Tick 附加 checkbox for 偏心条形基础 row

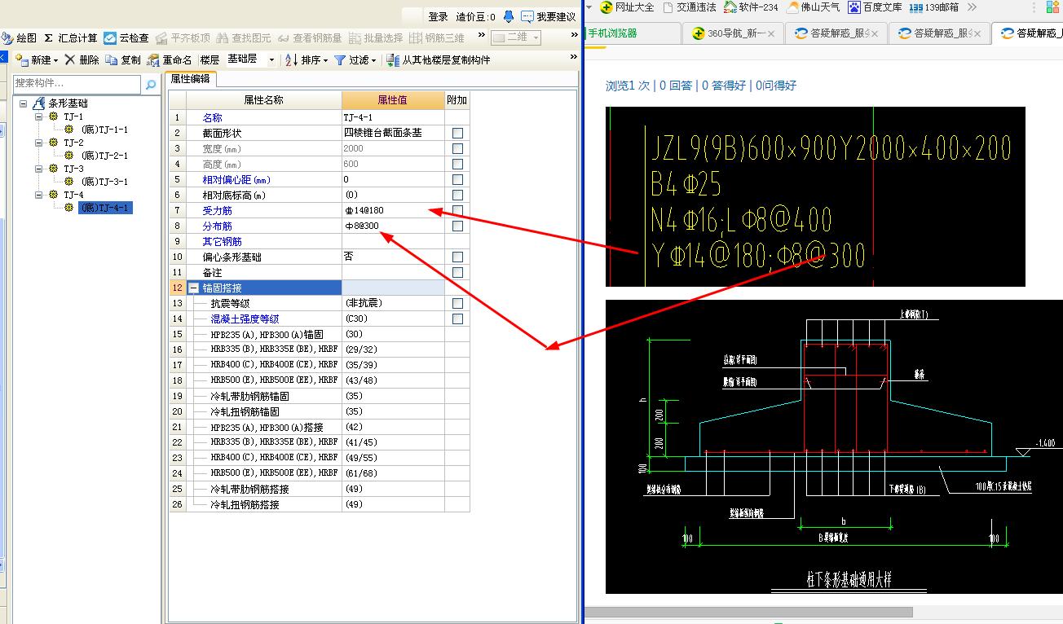click(x=457, y=257)
